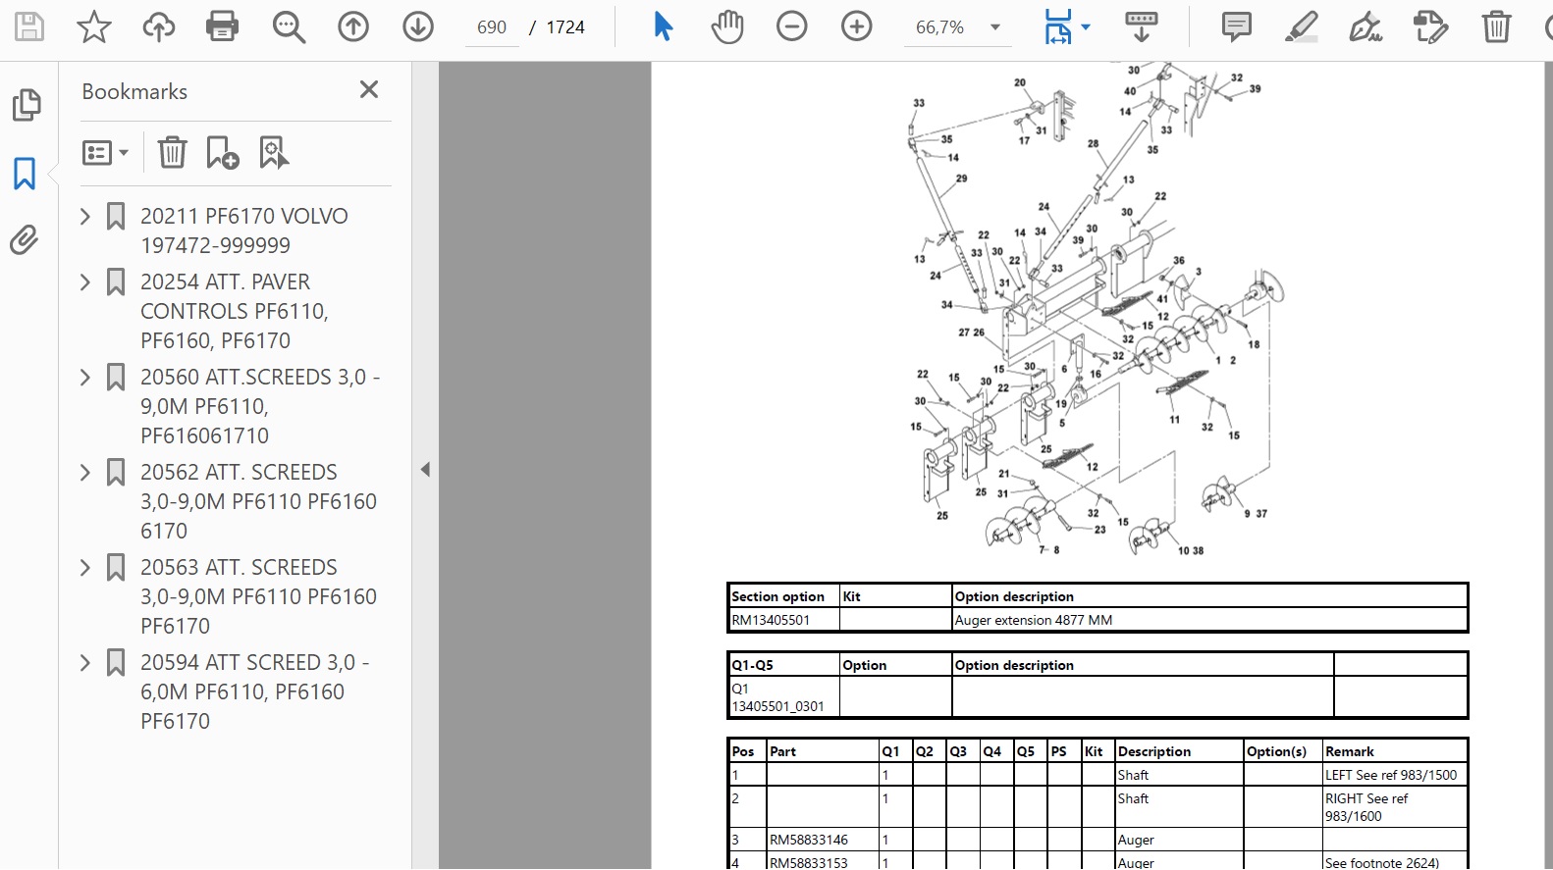
Task: Go to the previous page arrow
Action: [x=353, y=26]
